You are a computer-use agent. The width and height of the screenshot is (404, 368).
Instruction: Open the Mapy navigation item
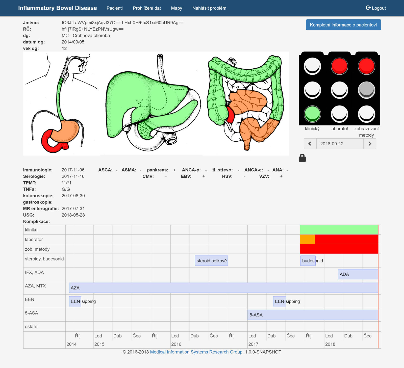click(x=176, y=8)
